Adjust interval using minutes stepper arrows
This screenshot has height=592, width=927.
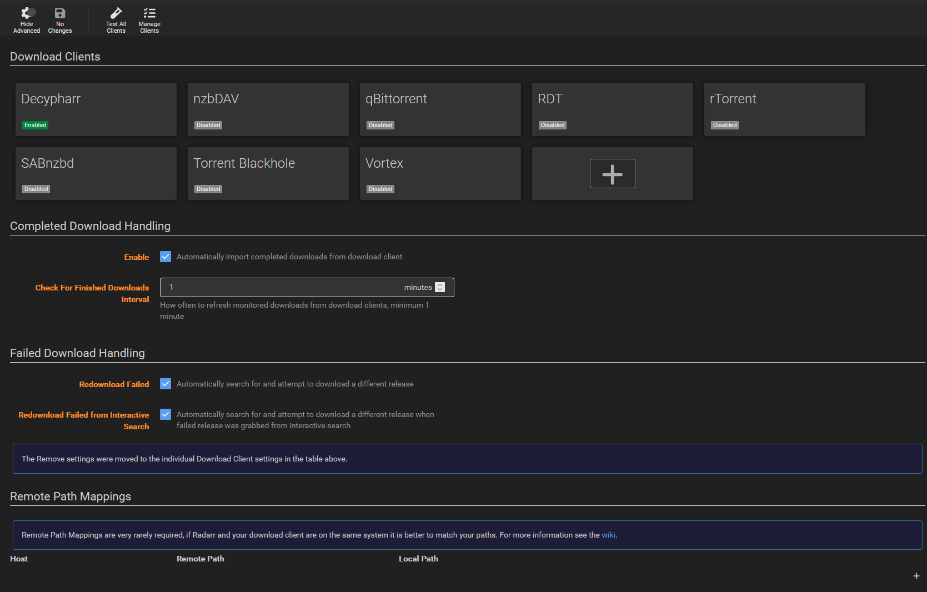click(440, 287)
